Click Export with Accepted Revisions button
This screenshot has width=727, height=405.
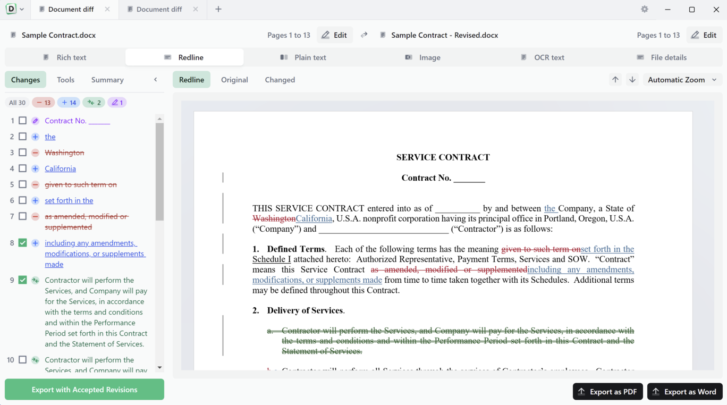pyautogui.click(x=84, y=390)
